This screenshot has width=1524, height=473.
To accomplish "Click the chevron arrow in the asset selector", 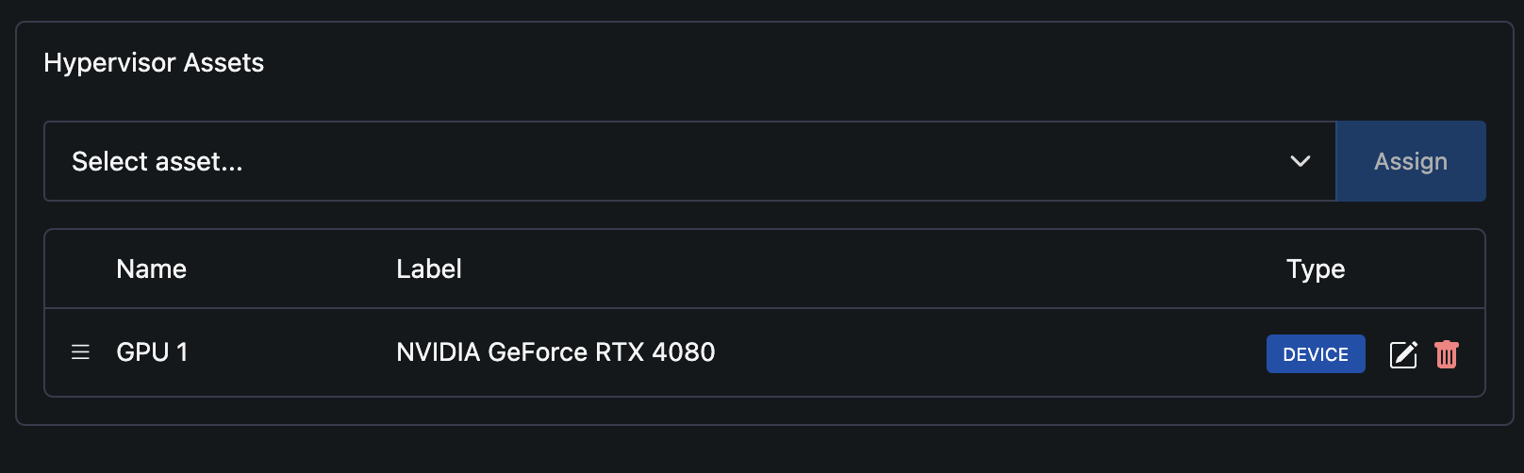I will pyautogui.click(x=1300, y=161).
